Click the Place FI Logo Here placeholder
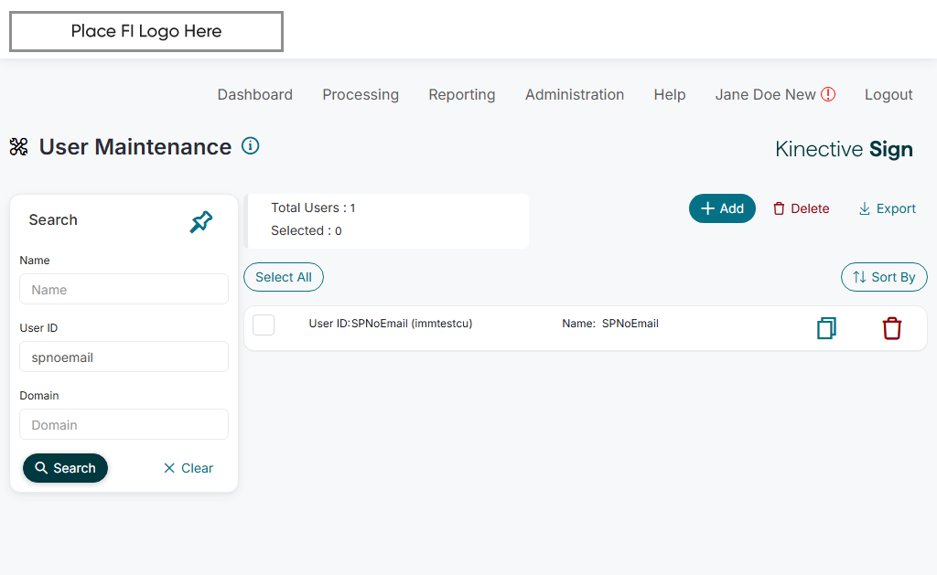This screenshot has height=575, width=937. click(146, 32)
